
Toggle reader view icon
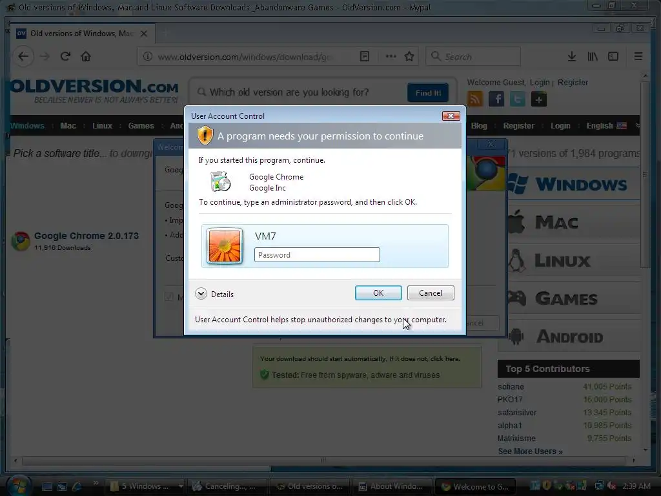click(x=365, y=57)
